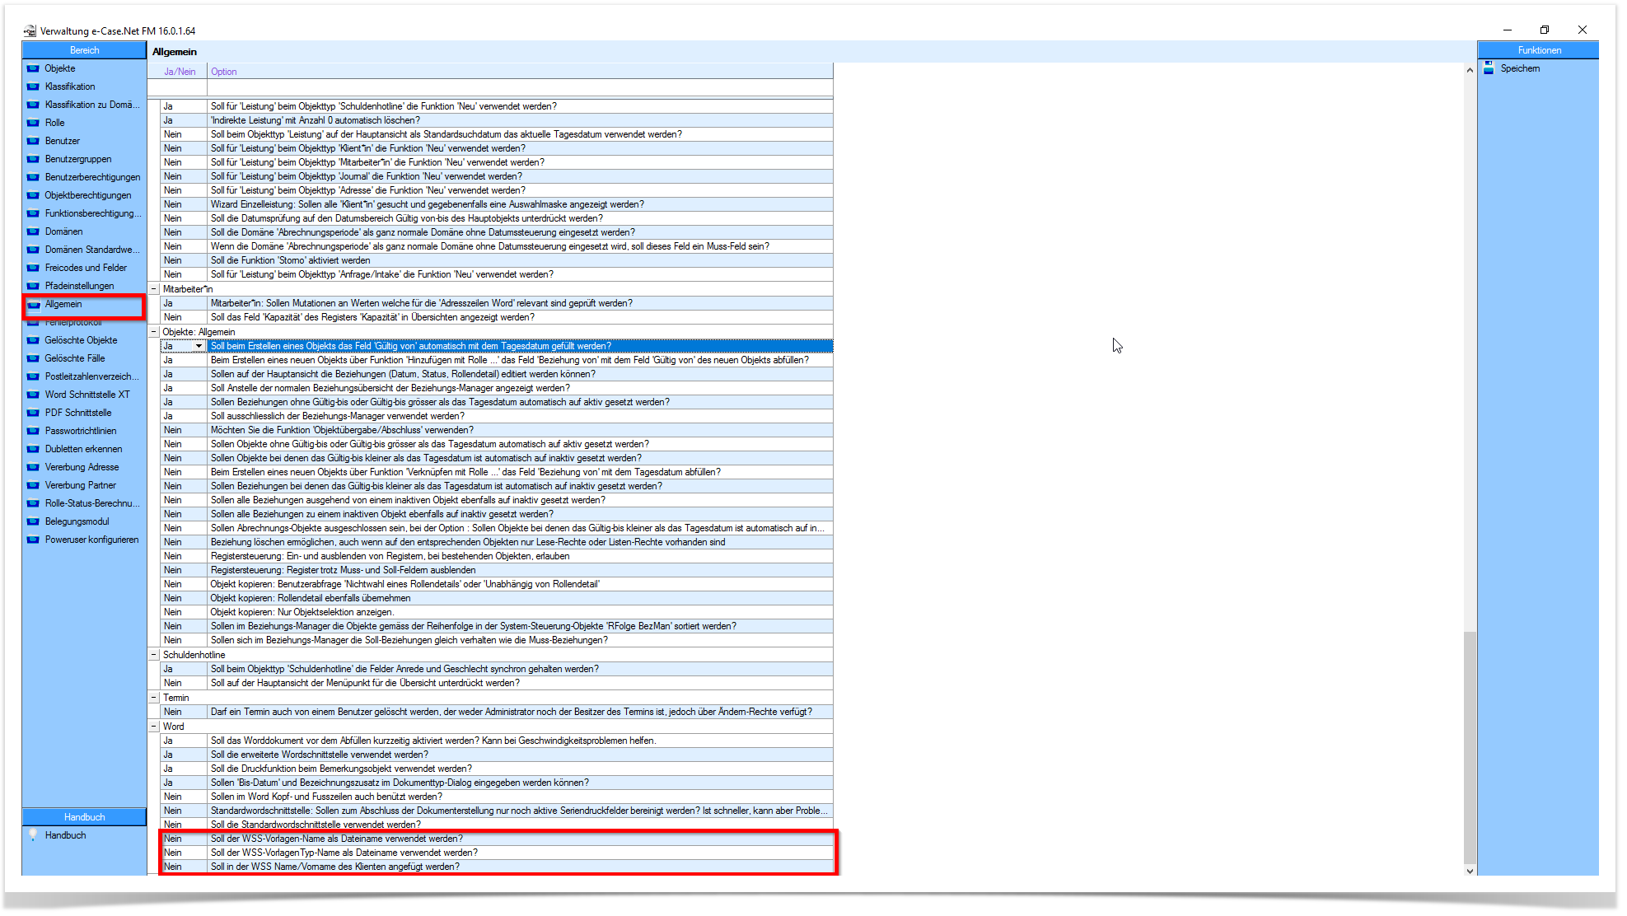Click the application icon in title bar

coord(30,31)
